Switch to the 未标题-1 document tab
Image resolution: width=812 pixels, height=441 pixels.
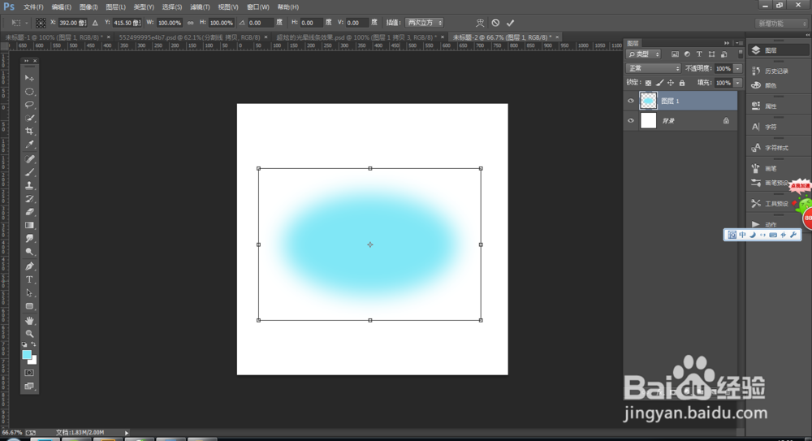tap(54, 37)
